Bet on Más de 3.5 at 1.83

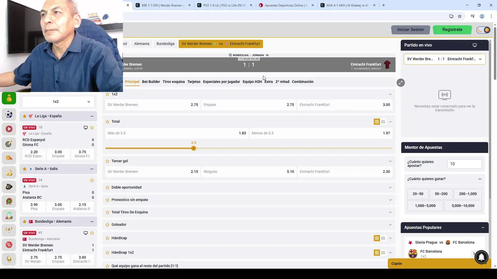tap(177, 133)
